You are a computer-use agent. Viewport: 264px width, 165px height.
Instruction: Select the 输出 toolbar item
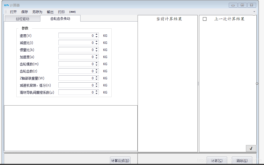50,12
